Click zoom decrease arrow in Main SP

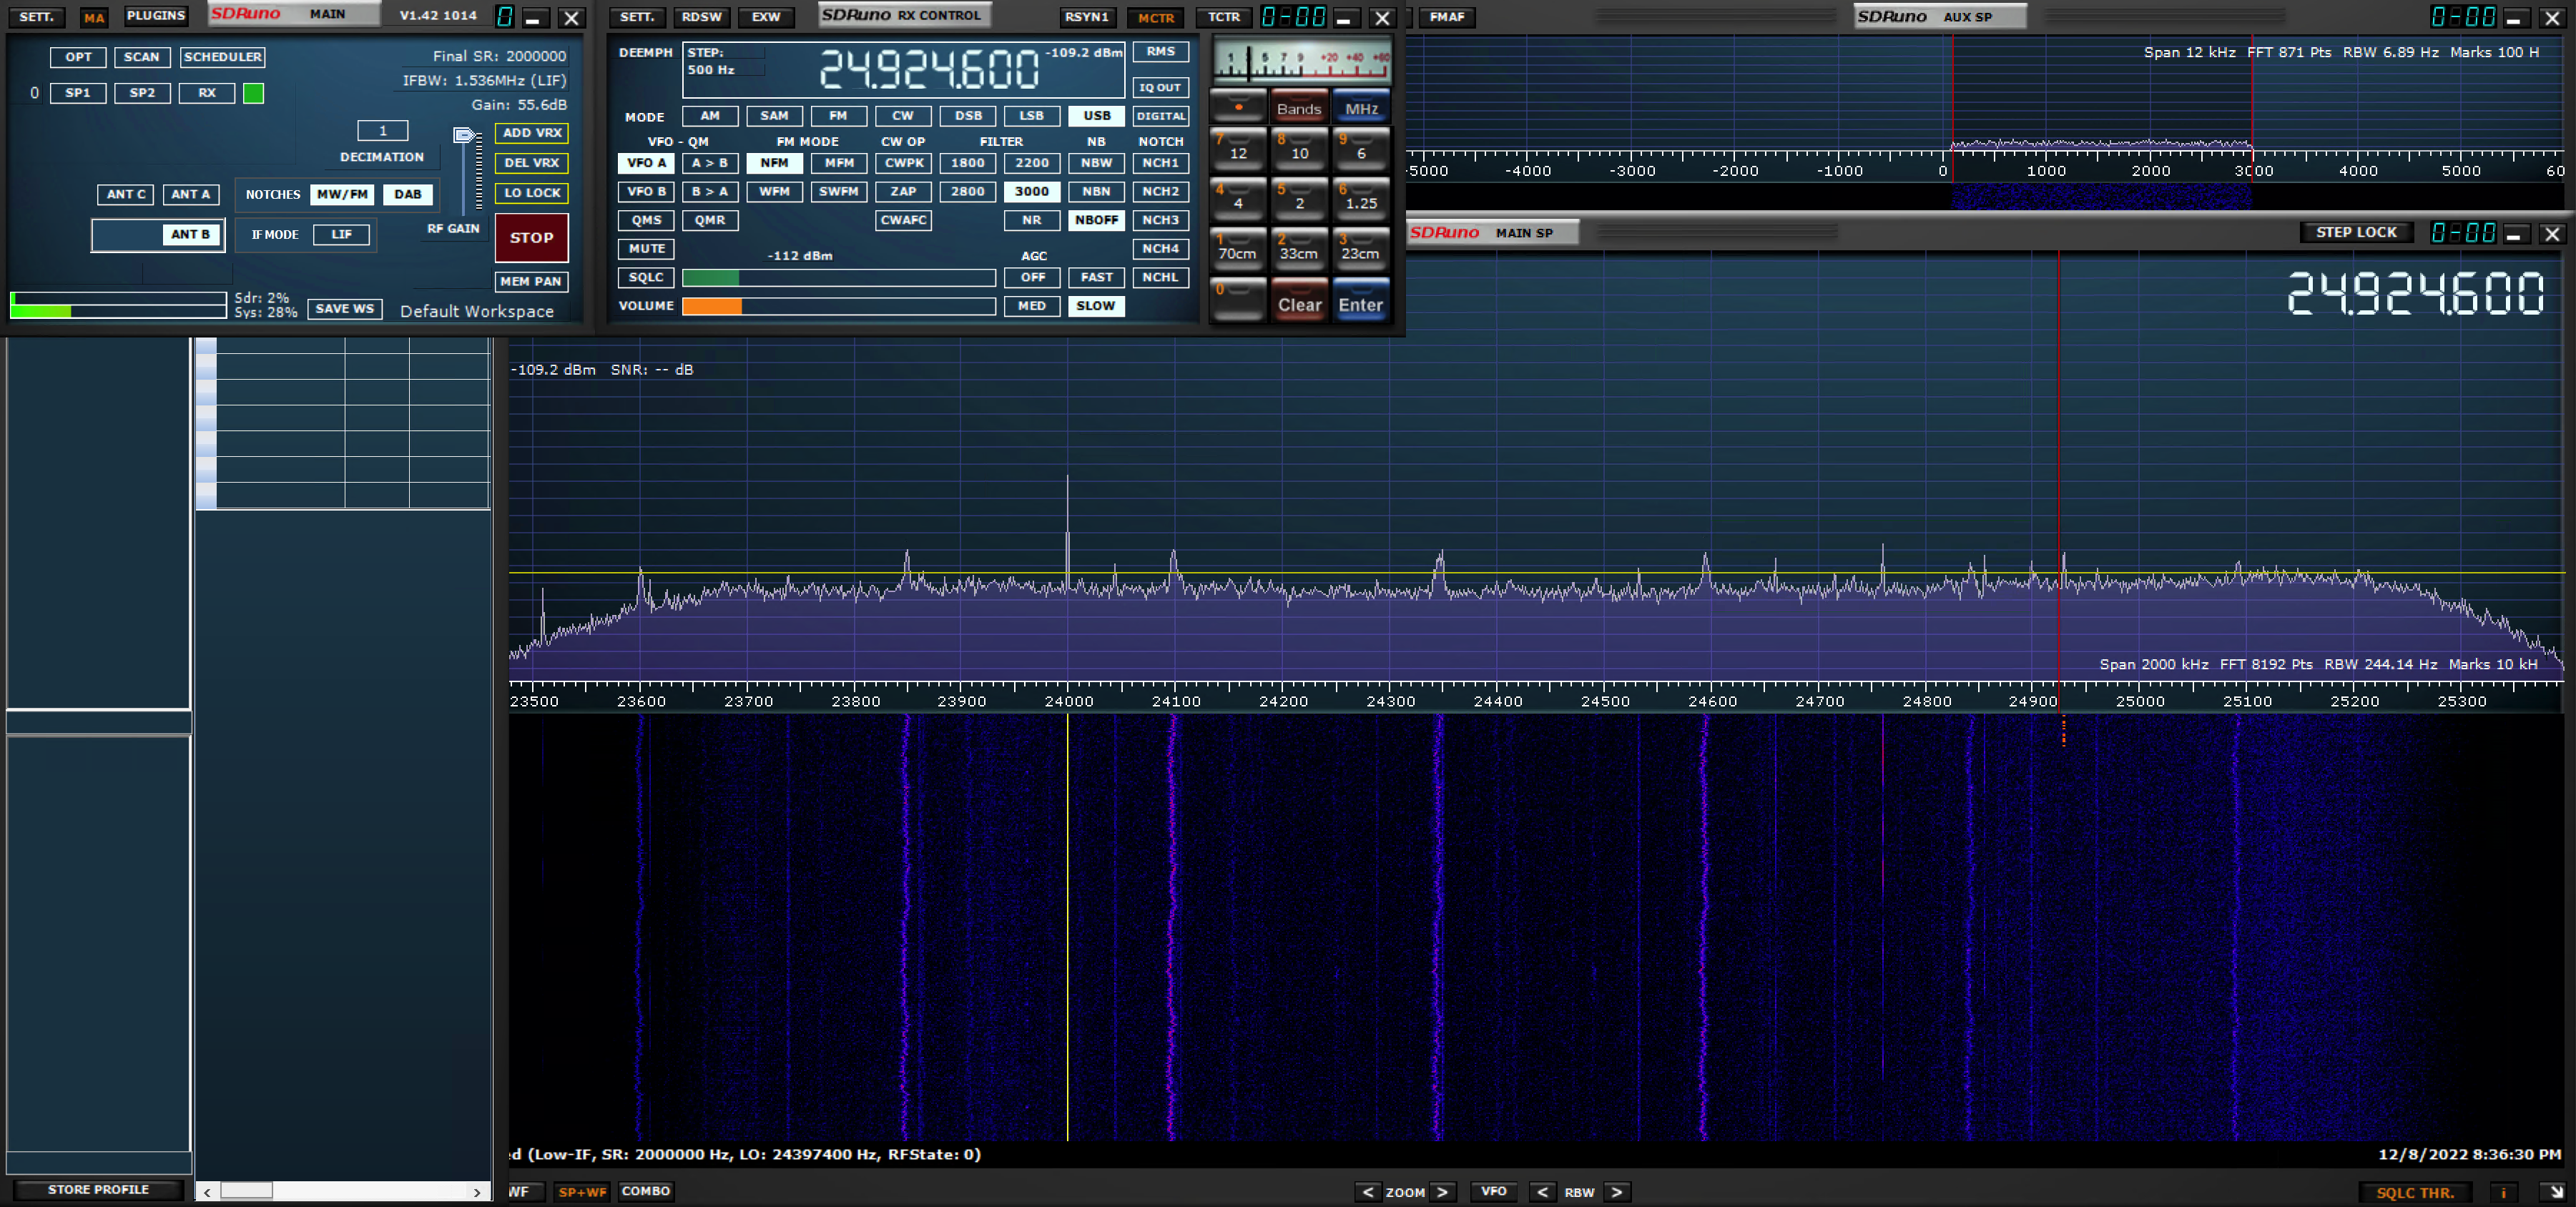tap(1368, 1192)
